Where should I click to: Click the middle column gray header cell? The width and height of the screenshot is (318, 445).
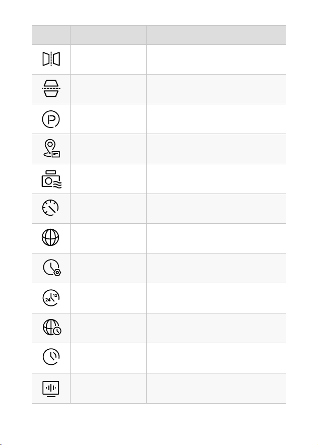pyautogui.click(x=108, y=35)
